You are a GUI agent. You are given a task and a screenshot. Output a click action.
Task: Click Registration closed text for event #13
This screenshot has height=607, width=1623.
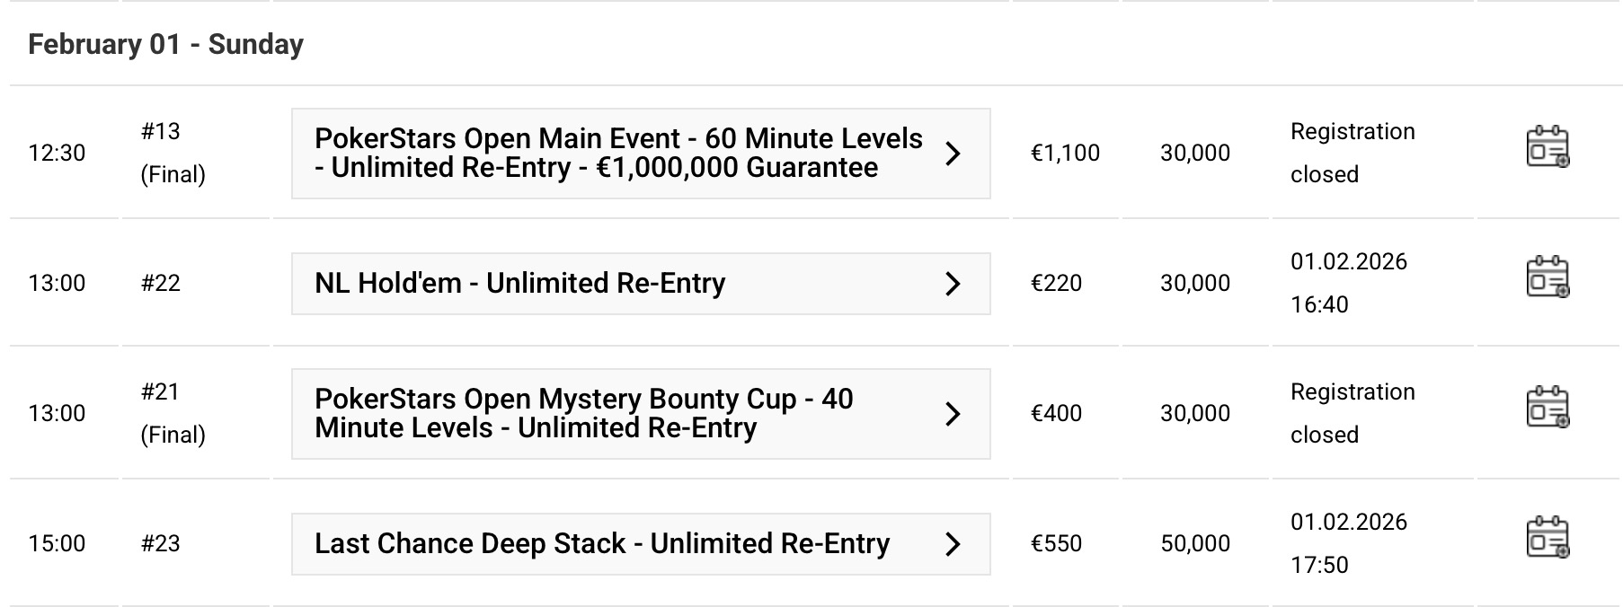pyautogui.click(x=1352, y=154)
